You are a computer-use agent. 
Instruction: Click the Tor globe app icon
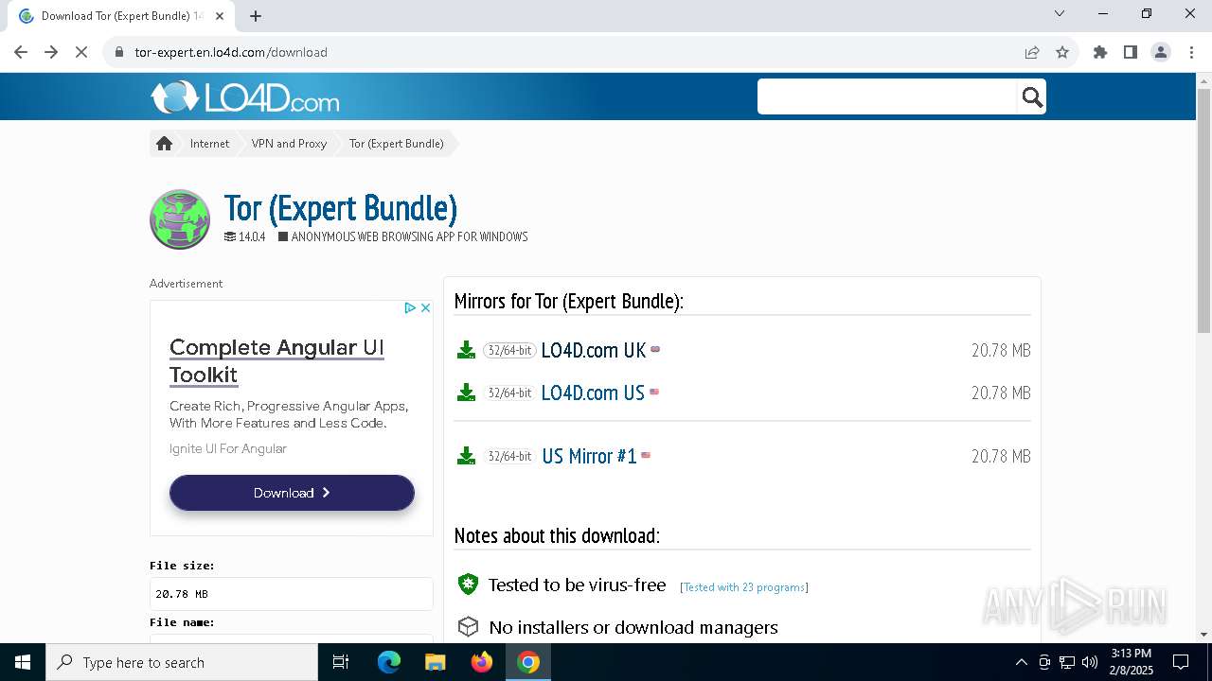click(180, 219)
